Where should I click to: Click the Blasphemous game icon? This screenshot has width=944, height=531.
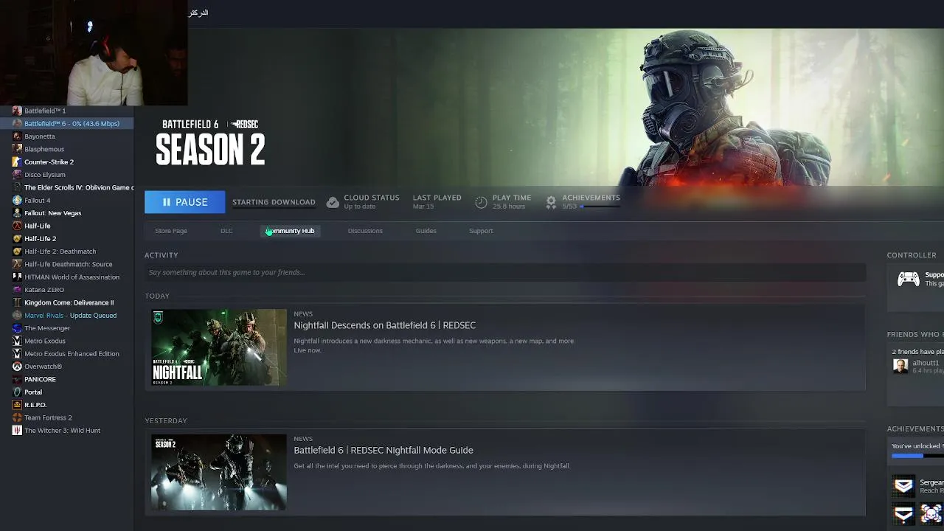pyautogui.click(x=17, y=149)
